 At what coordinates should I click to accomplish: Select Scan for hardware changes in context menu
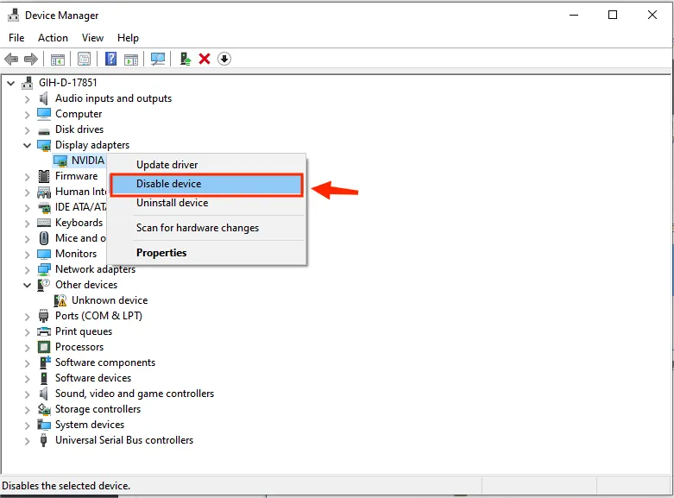pos(207,228)
